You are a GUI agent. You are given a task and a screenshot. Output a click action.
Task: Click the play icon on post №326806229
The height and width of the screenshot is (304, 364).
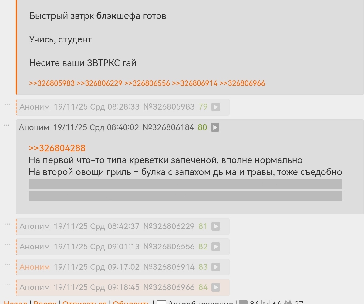(215, 226)
